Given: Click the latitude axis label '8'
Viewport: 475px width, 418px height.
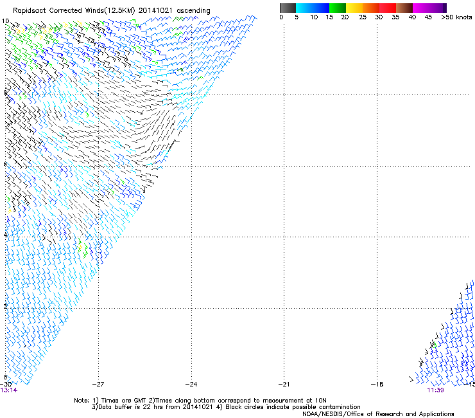Looking at the screenshot, I should [x=5, y=93].
